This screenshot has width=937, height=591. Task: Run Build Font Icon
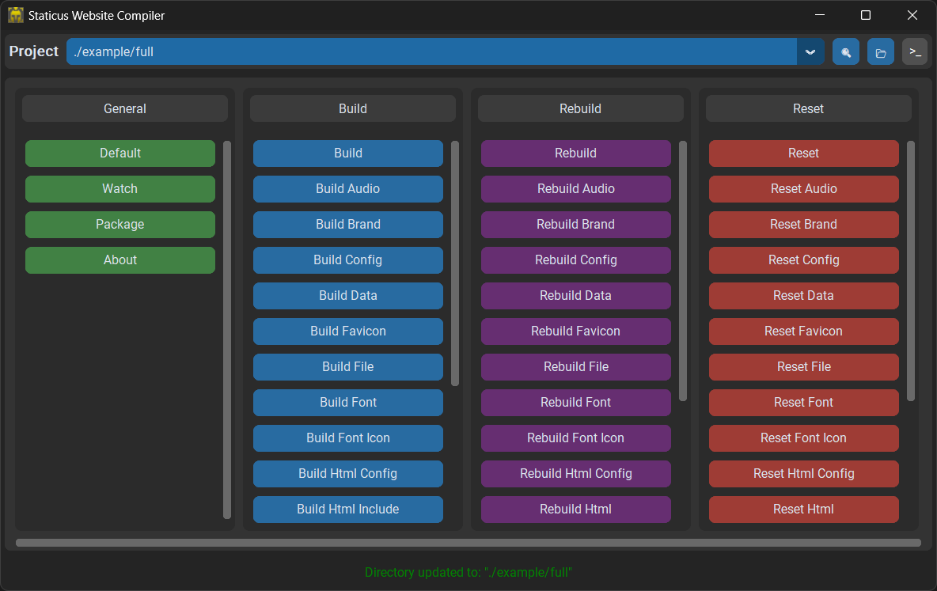(x=347, y=438)
